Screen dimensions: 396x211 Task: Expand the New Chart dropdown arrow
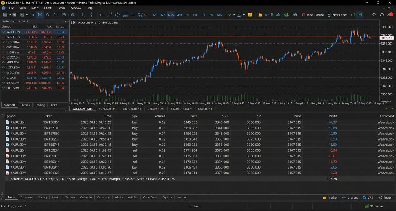click(10, 15)
